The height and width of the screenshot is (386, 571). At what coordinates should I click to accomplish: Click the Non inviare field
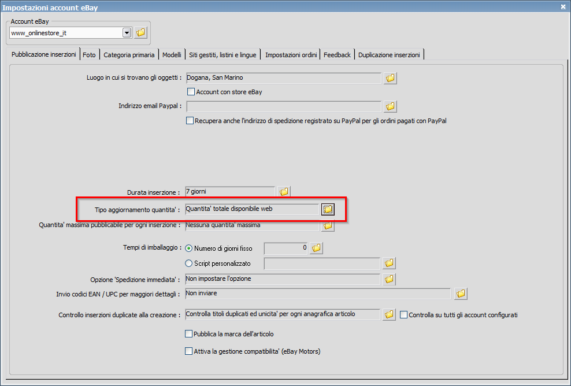click(x=318, y=294)
